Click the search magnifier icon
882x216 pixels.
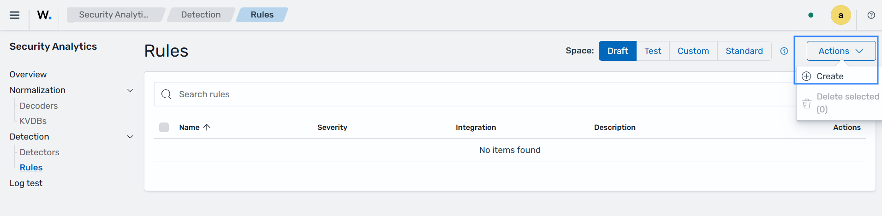(x=167, y=94)
